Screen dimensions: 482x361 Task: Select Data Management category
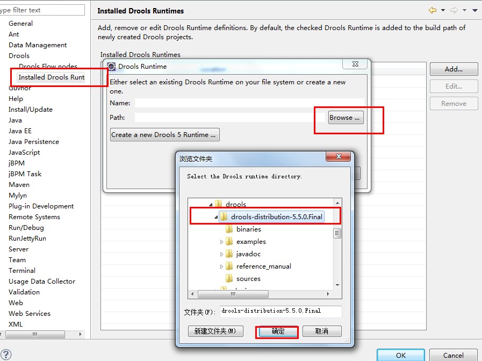38,45
